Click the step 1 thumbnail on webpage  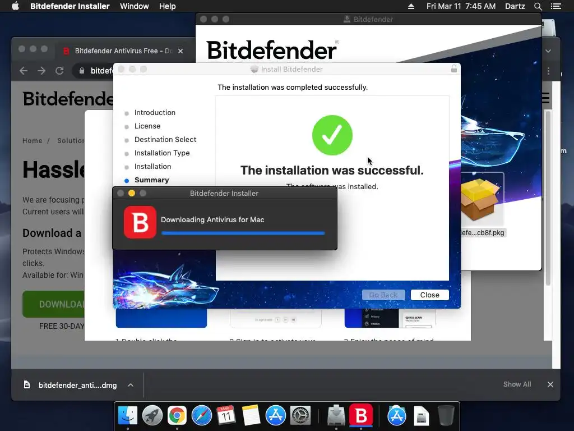[x=161, y=318]
